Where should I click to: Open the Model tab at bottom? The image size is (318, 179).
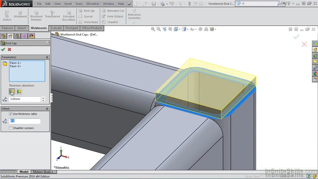(x=24, y=172)
